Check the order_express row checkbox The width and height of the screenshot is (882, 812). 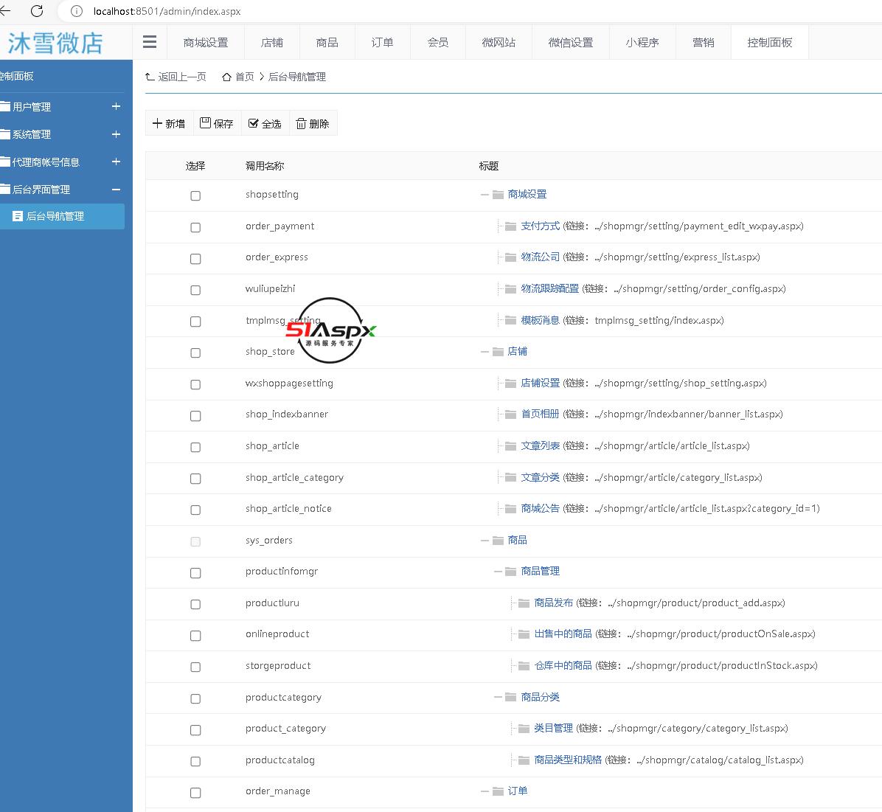coord(195,259)
